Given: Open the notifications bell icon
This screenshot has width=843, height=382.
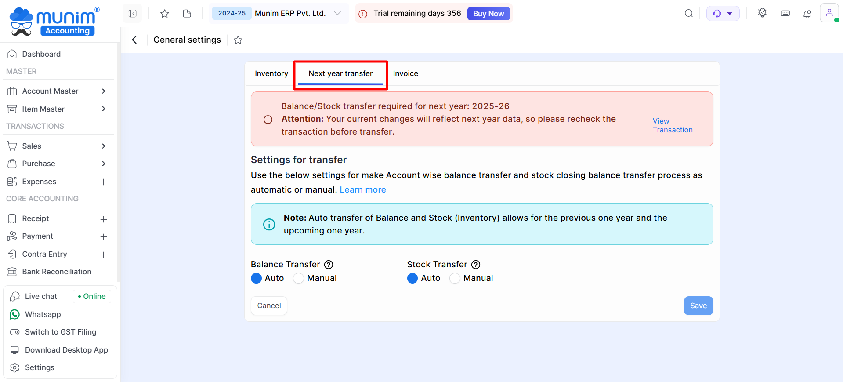Looking at the screenshot, I should tap(807, 14).
